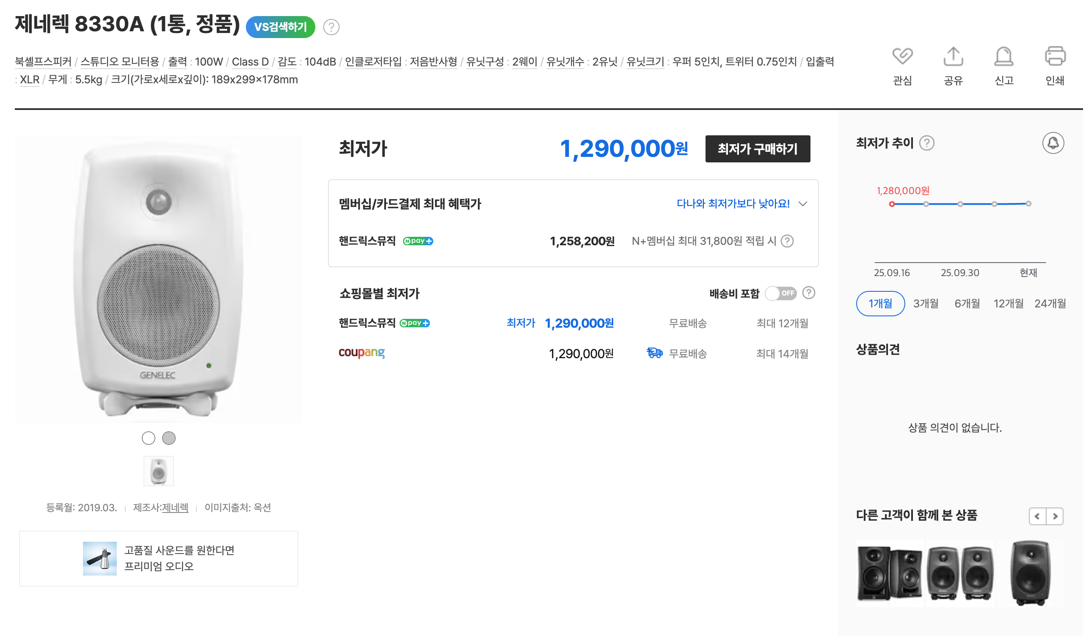Click the 인쇄 print icon
This screenshot has height=636, width=1086.
click(x=1055, y=56)
